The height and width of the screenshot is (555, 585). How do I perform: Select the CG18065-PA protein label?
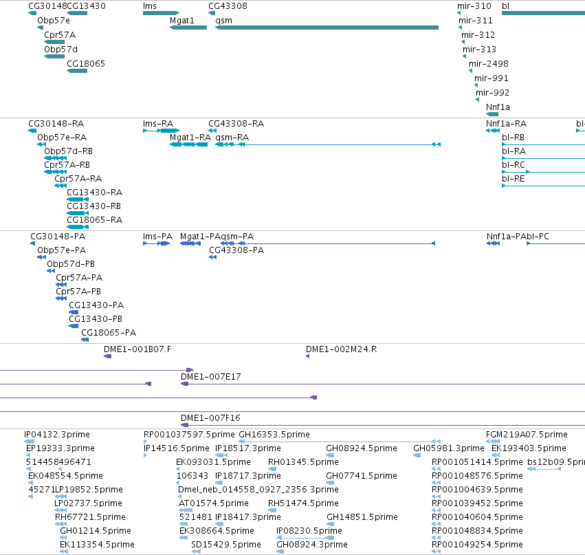109,333
